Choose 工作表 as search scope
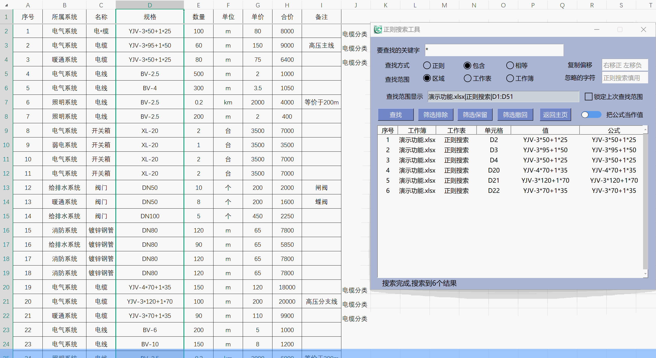Image resolution: width=656 pixels, height=358 pixels. [468, 79]
